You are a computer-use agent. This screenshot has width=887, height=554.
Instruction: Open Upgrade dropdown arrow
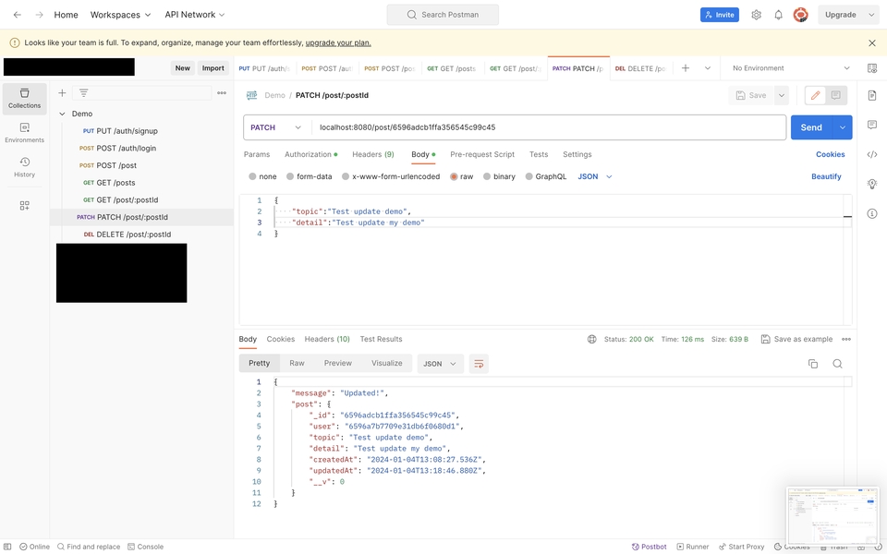(x=871, y=15)
